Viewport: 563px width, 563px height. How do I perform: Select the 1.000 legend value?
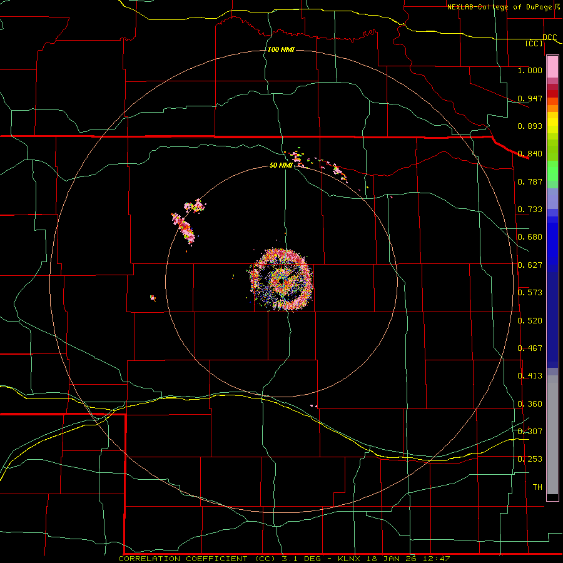pyautogui.click(x=530, y=70)
